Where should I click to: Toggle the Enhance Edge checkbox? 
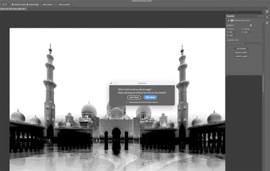(27, 4)
